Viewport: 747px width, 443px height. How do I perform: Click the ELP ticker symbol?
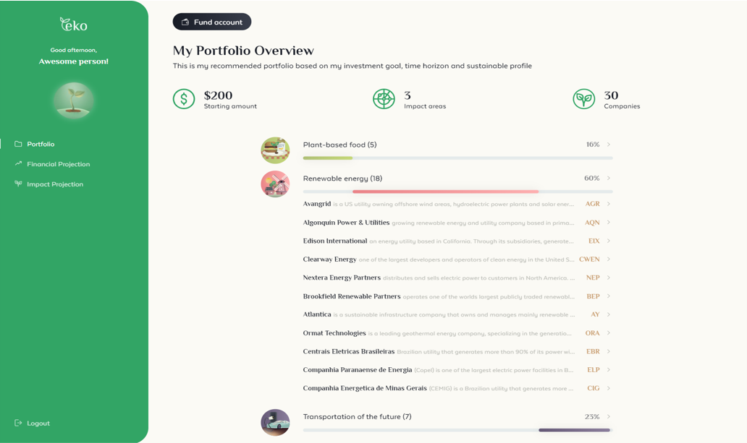(594, 370)
